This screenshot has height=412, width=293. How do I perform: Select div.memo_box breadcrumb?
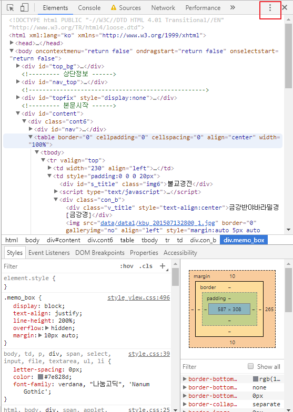pyautogui.click(x=244, y=240)
